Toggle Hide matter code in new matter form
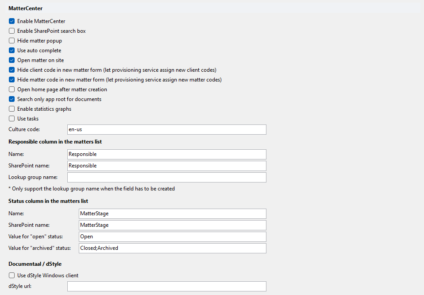This screenshot has height=295, width=424. click(x=12, y=80)
